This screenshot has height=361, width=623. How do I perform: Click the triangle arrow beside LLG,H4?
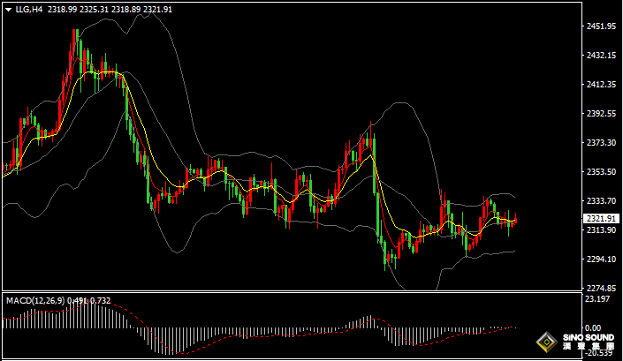coord(8,9)
